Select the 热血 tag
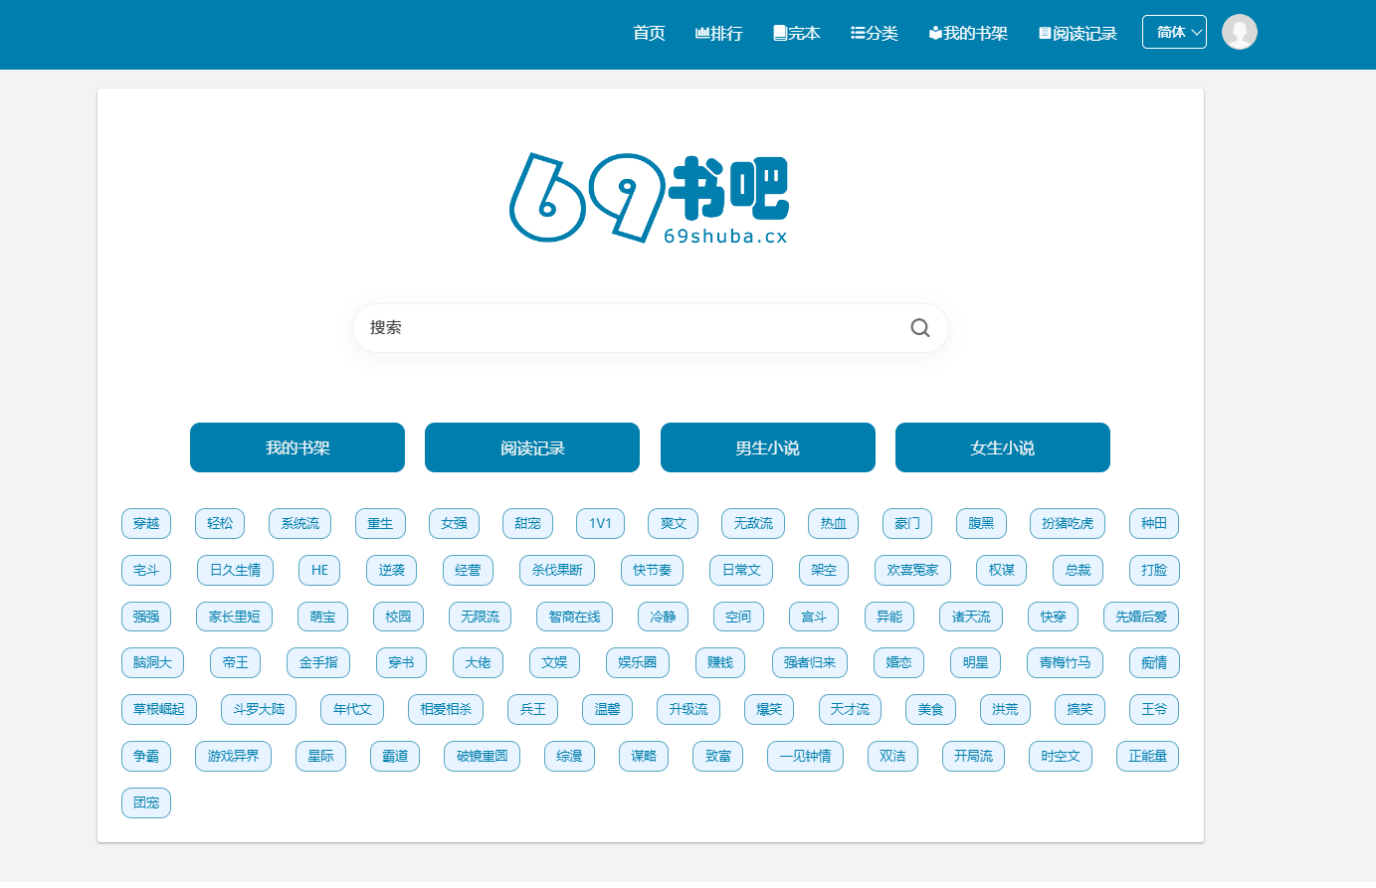Viewport: 1376px width, 888px height. pos(834,523)
